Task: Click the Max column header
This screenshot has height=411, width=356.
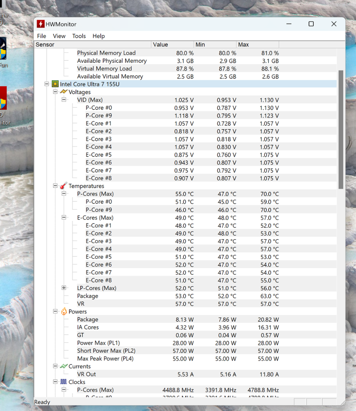Action: pos(257,45)
